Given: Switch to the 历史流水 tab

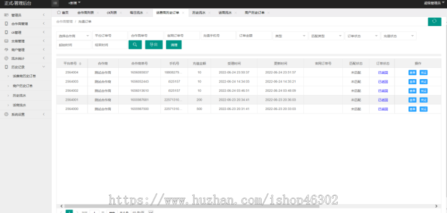Looking at the screenshot, I should (199, 13).
